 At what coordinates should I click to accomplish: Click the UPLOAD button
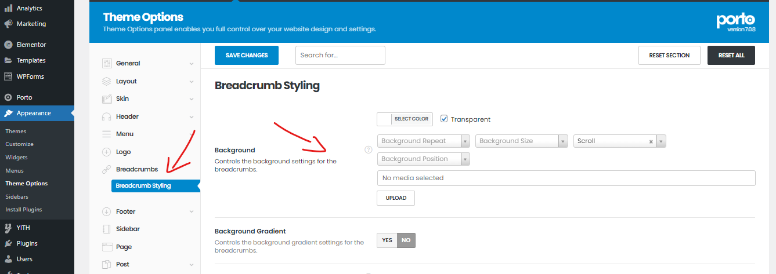(x=396, y=198)
